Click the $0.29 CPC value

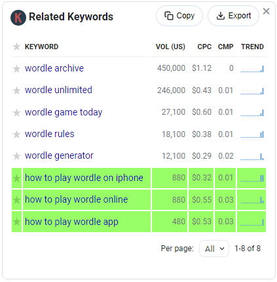pyautogui.click(x=202, y=156)
